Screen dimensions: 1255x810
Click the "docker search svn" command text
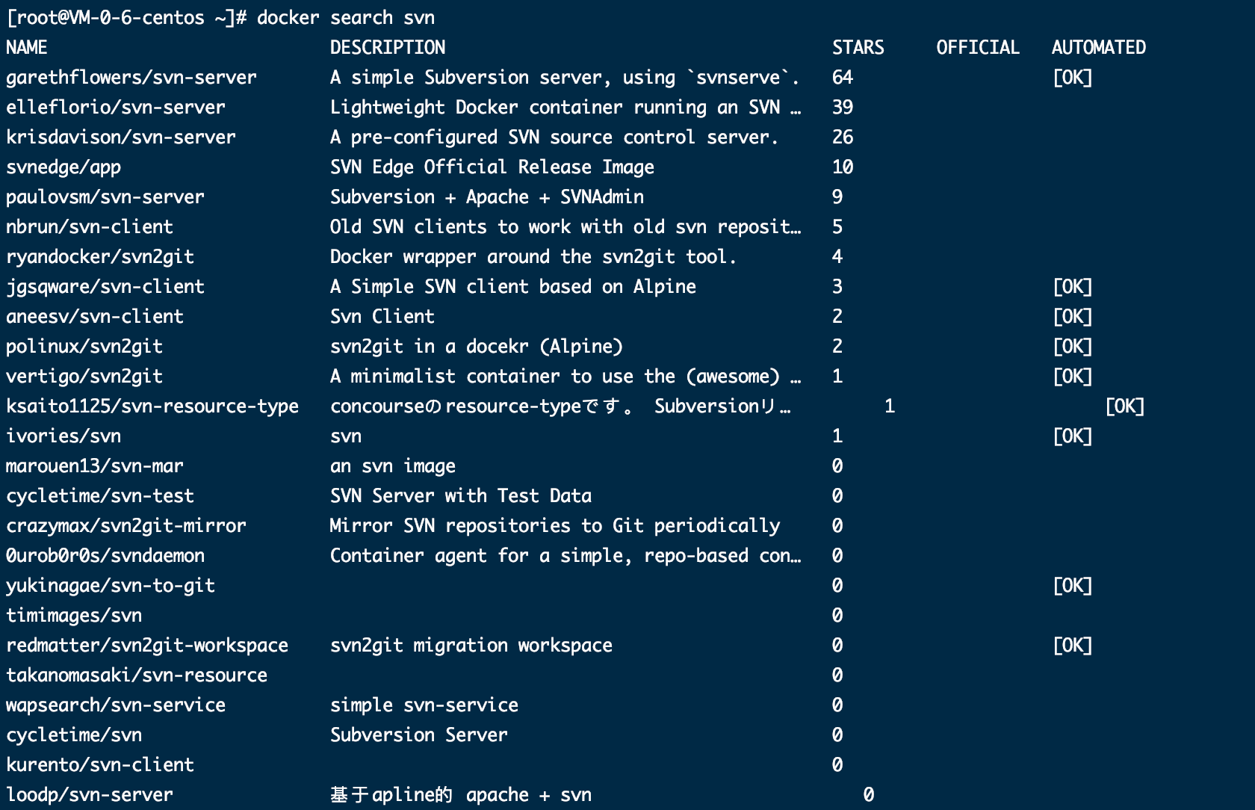345,18
